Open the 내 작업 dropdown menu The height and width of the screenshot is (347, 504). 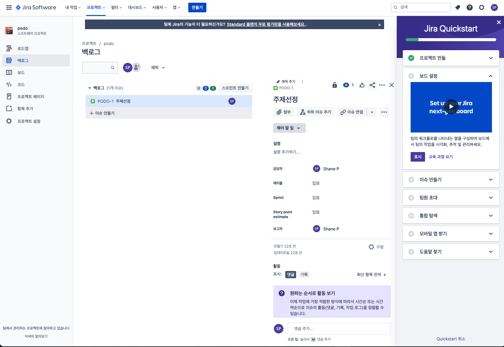point(73,8)
